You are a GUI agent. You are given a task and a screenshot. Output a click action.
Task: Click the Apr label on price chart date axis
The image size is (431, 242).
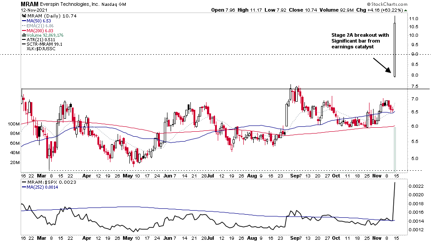(x=87, y=176)
